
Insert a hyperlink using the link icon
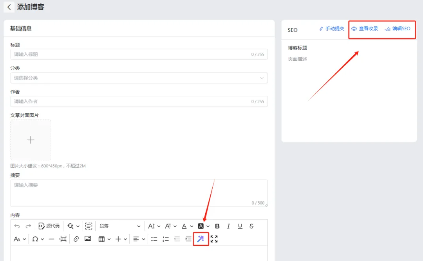pos(76,239)
